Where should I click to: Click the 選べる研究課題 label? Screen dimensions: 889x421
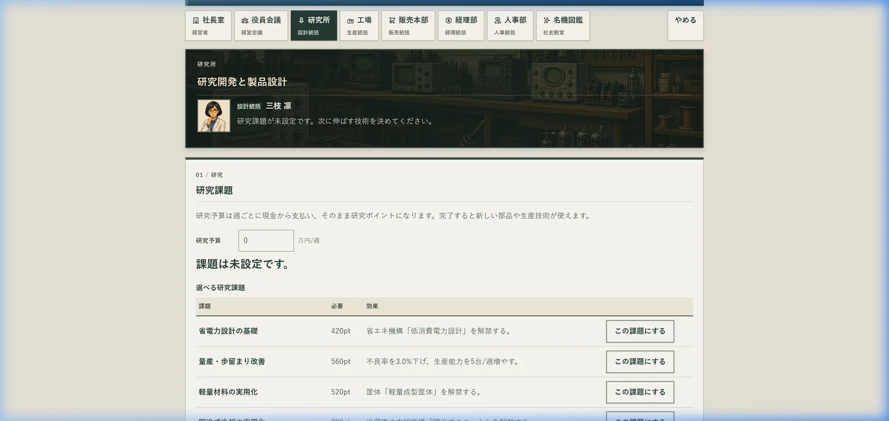tap(221, 288)
